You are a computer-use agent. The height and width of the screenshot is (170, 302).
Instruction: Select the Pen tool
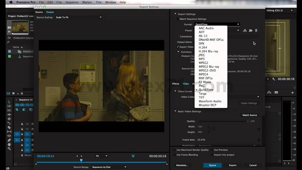(x=9, y=140)
